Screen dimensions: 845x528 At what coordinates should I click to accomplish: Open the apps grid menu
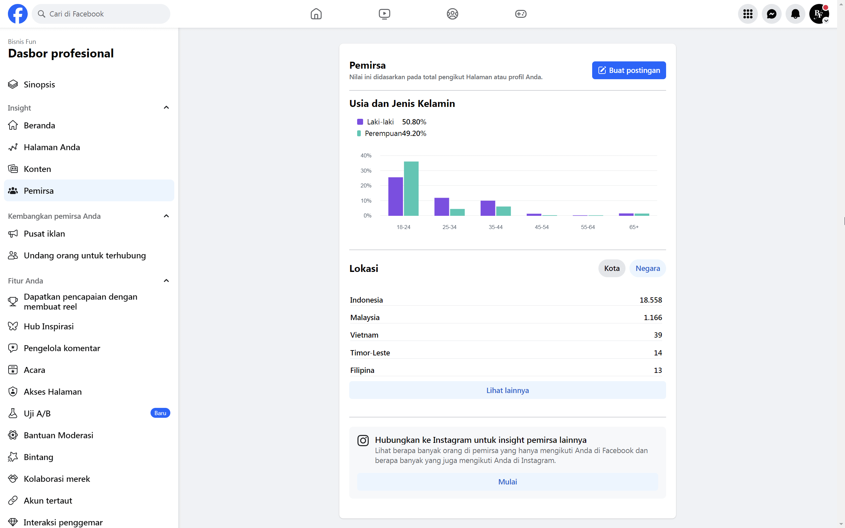point(748,14)
